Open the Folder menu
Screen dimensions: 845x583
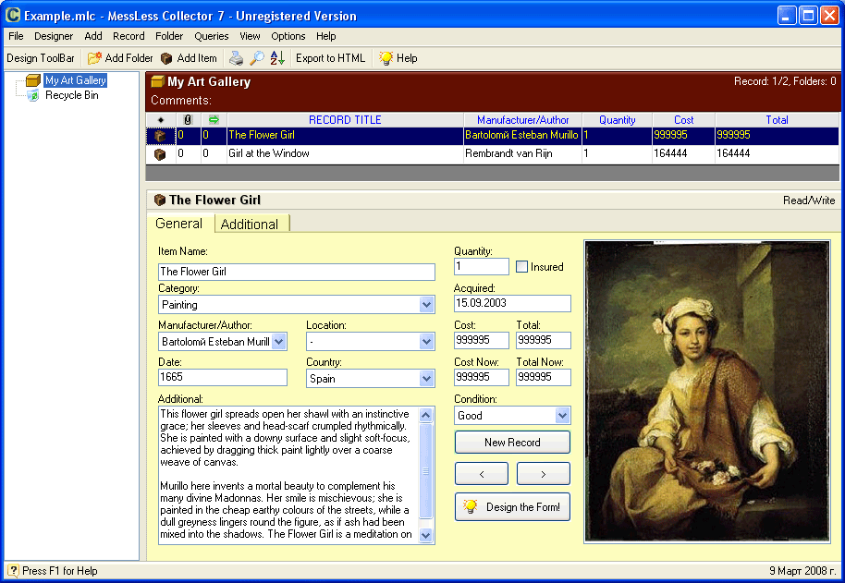tap(169, 36)
